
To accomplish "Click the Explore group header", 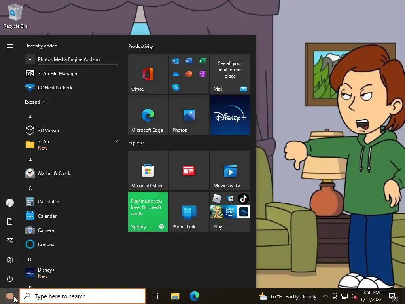I will click(136, 143).
